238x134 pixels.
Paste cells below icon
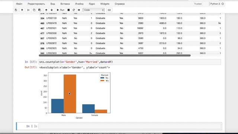click(x=40, y=10)
